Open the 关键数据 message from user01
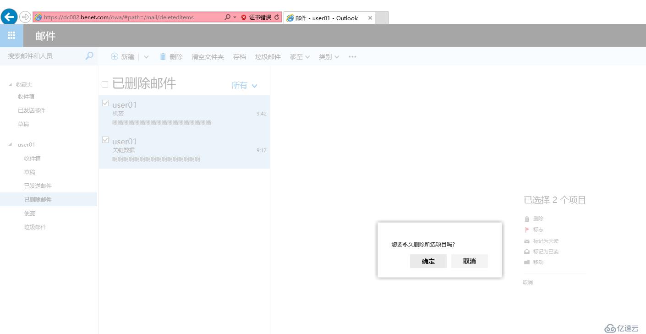Viewport: 646px width, 334px height. (184, 150)
